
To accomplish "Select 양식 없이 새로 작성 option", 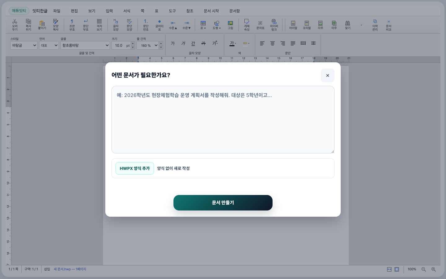I will (x=173, y=168).
